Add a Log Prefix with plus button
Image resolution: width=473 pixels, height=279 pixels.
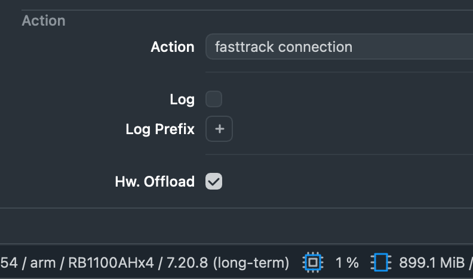pyautogui.click(x=219, y=129)
